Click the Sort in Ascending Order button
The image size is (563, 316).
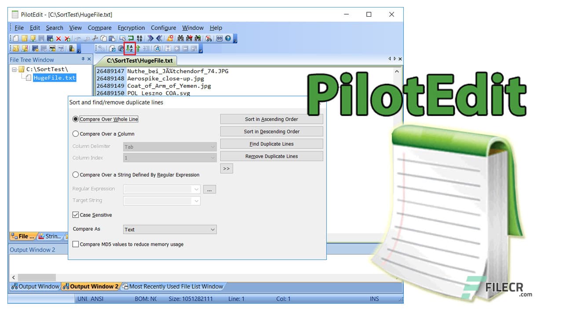[271, 119]
